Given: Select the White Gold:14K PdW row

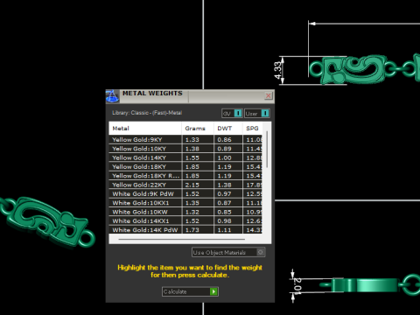Looking at the screenshot, I should [x=185, y=229].
